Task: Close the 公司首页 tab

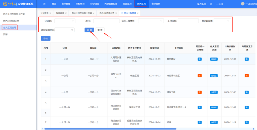Action: (x=50, y=13)
